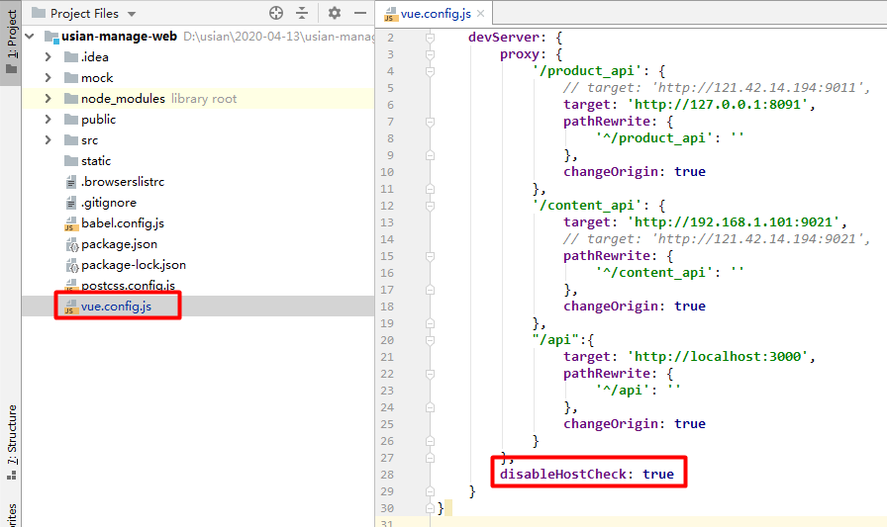
Task: Toggle the 1: Project tool window
Action: (11, 43)
